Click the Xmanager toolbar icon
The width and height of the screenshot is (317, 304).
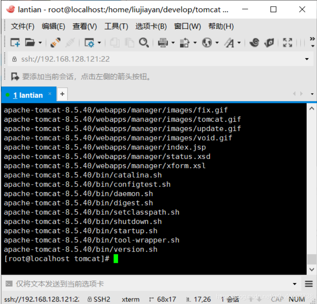pyautogui.click(x=269, y=43)
